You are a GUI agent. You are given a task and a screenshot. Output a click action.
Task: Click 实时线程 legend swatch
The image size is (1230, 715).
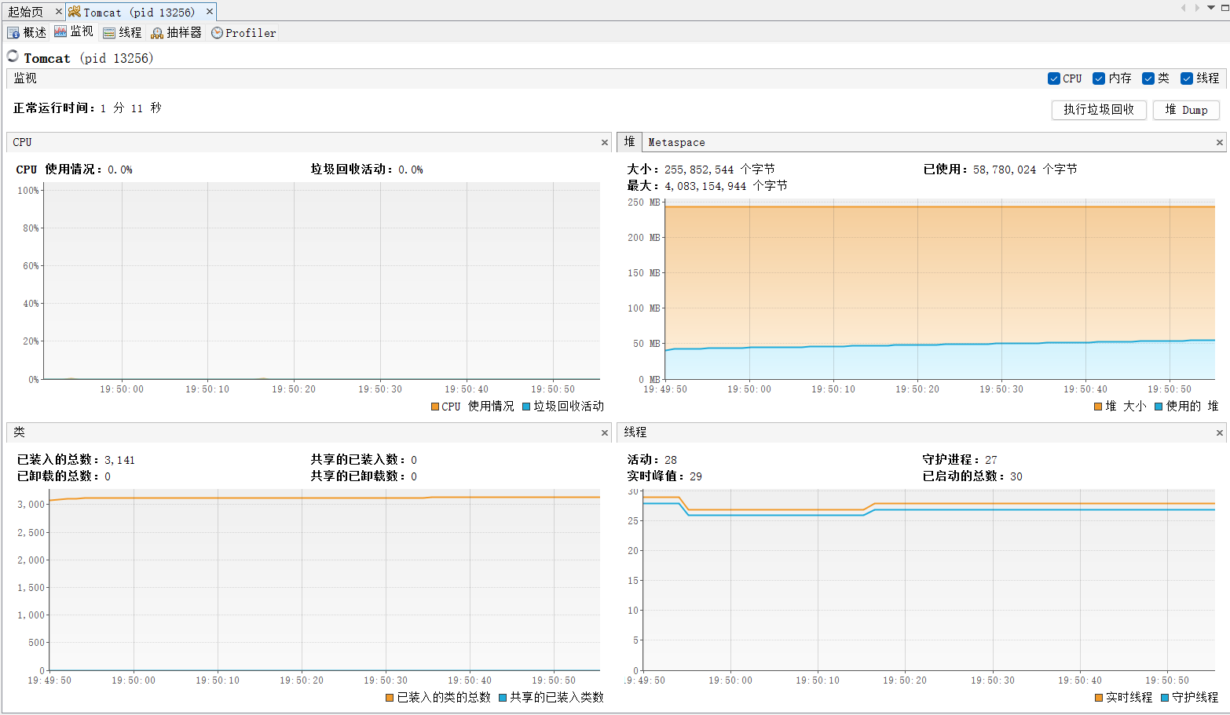point(1099,698)
